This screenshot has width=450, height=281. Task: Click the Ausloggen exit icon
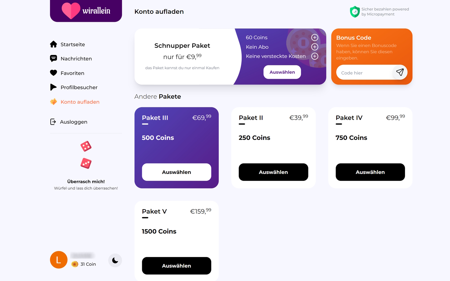pos(53,122)
